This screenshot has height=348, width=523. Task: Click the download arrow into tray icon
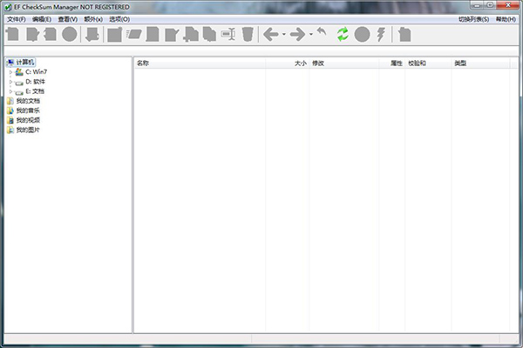tap(92, 34)
